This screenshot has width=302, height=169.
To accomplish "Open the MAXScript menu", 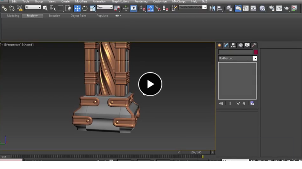I will point(179,1).
